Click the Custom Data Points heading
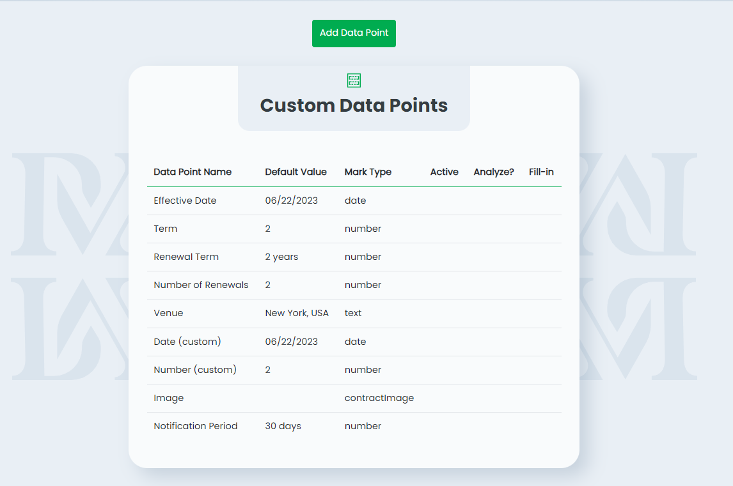This screenshot has height=486, width=733. [x=354, y=105]
